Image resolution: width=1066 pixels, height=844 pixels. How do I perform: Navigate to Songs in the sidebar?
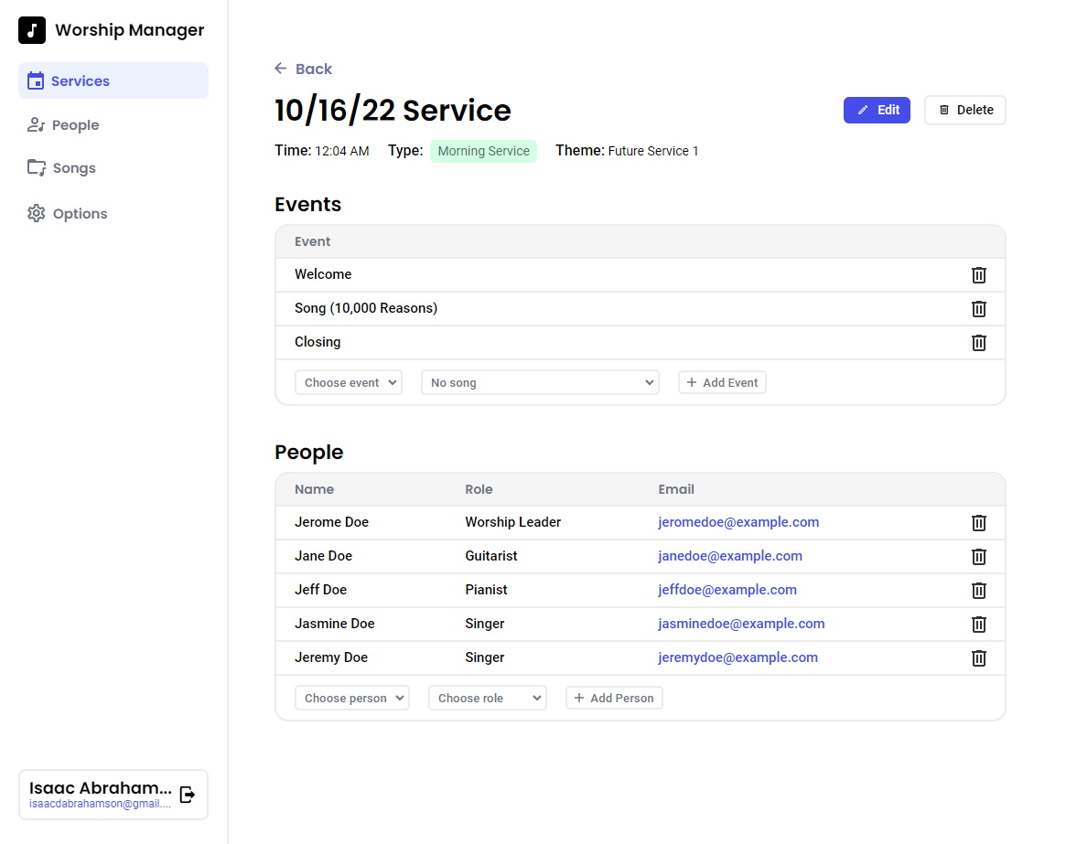tap(74, 168)
